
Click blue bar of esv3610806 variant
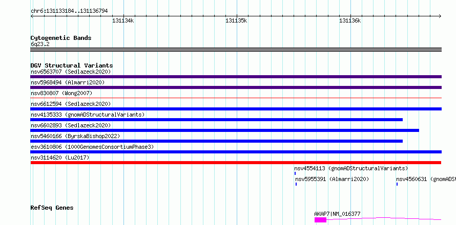(x=236, y=152)
